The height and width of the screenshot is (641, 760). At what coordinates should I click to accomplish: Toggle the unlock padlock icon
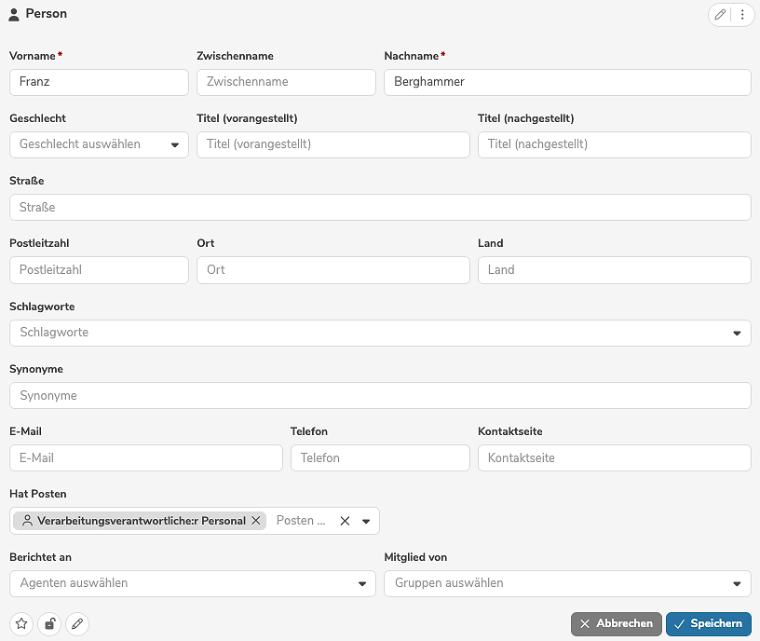point(49,624)
